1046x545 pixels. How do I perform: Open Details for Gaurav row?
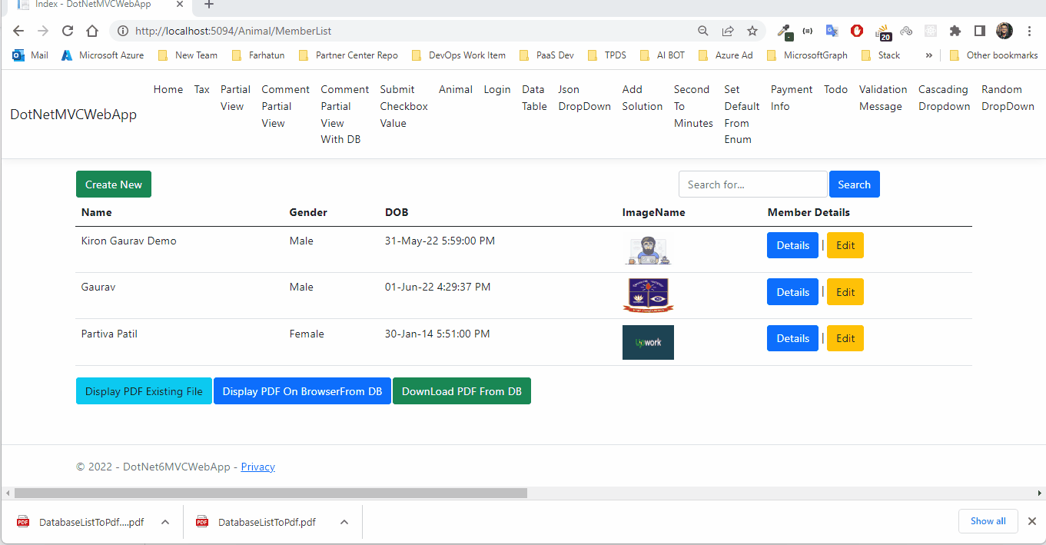click(792, 292)
